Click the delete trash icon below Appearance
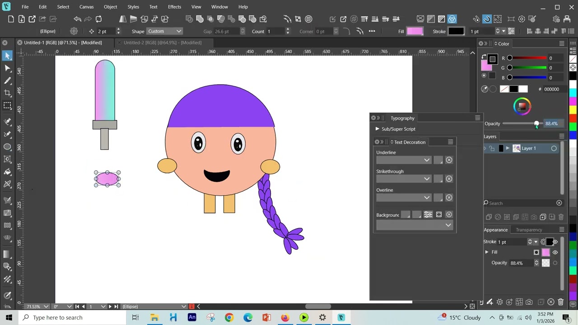The width and height of the screenshot is (578, 325). pyautogui.click(x=561, y=302)
